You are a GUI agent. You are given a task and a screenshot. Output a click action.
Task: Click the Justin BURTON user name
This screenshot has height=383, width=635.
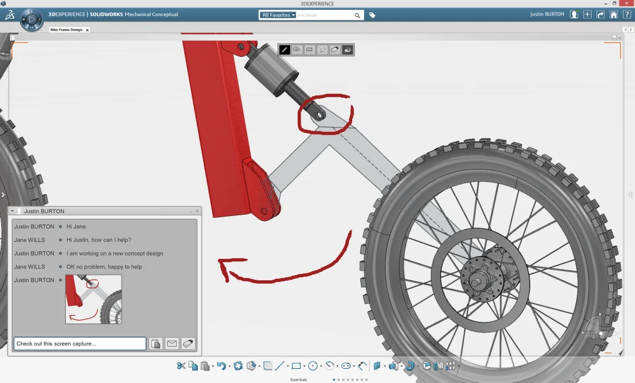546,14
